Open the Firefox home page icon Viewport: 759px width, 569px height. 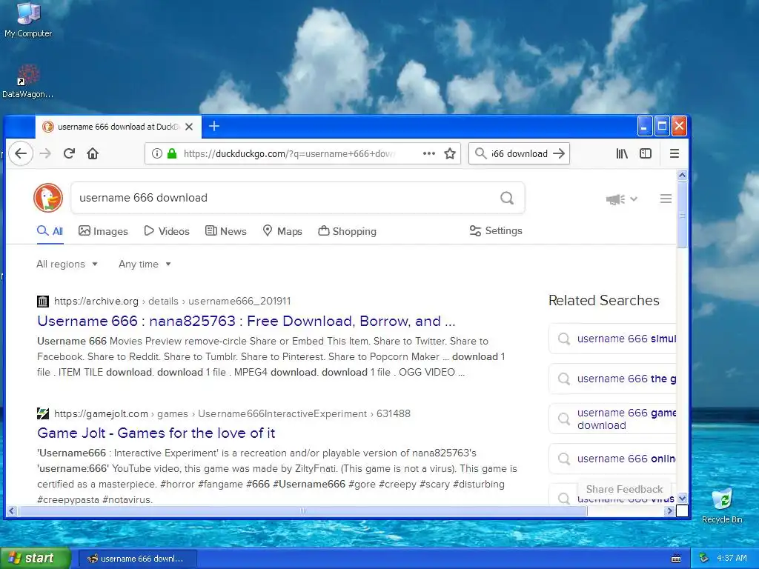pos(93,154)
